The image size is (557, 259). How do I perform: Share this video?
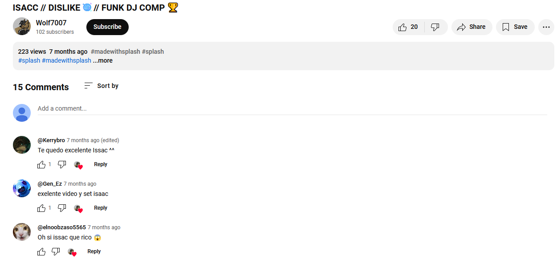tap(472, 27)
